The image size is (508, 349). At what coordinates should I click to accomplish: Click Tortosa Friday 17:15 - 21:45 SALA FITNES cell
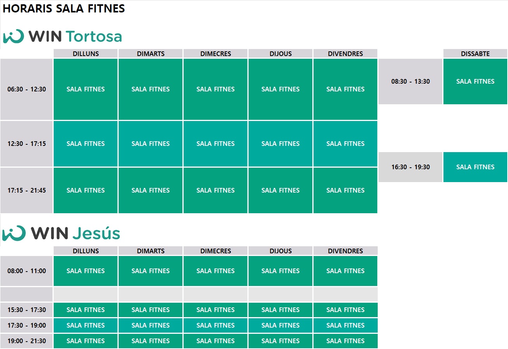(345, 190)
